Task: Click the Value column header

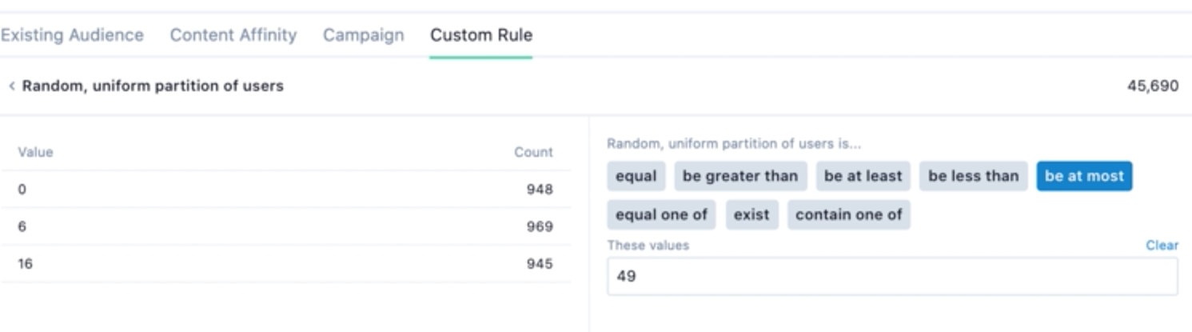Action: [35, 152]
